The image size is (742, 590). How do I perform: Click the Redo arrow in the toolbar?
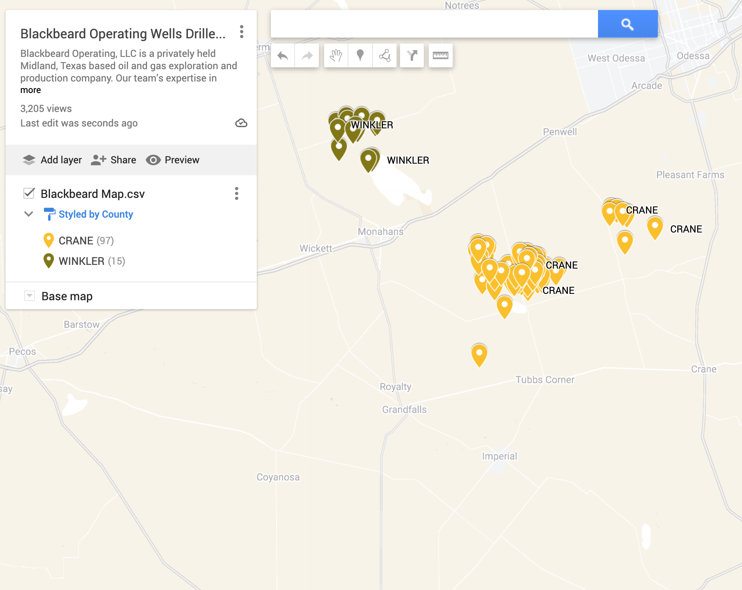tap(307, 56)
